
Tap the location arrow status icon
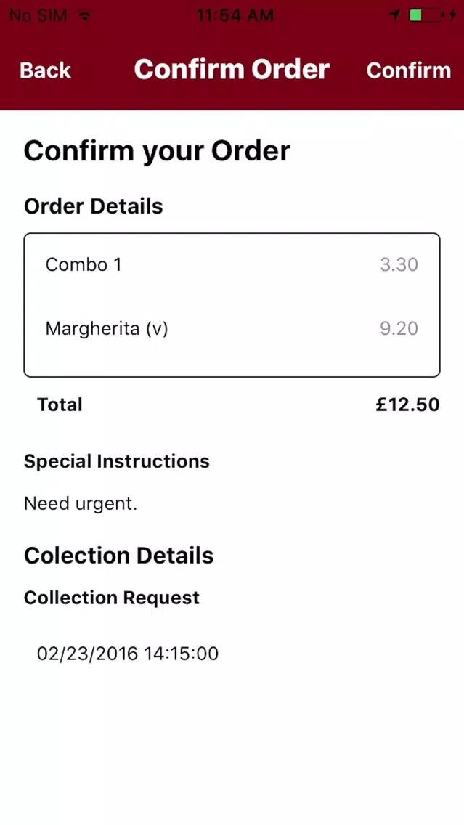tap(396, 15)
